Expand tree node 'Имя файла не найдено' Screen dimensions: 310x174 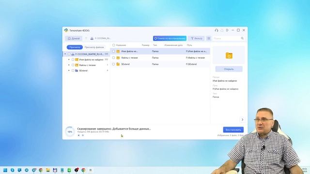pos(69,59)
